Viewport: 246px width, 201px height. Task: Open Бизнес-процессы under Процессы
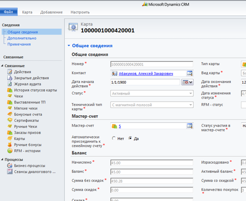click(x=30, y=166)
